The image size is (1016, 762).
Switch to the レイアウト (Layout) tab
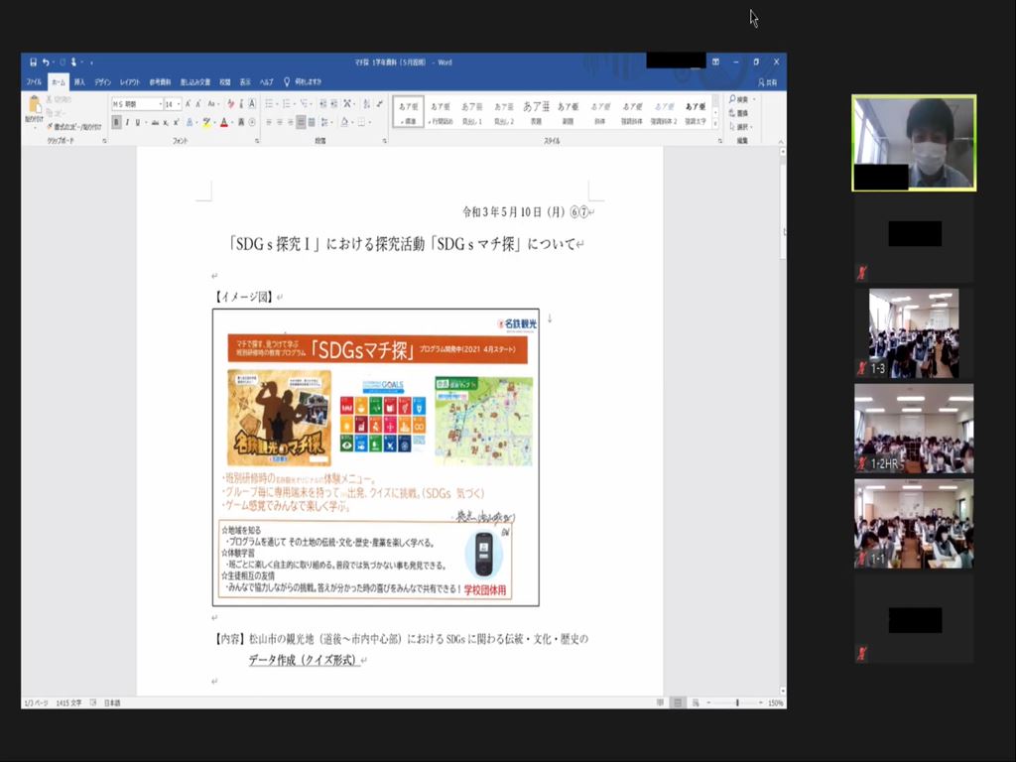tap(130, 82)
